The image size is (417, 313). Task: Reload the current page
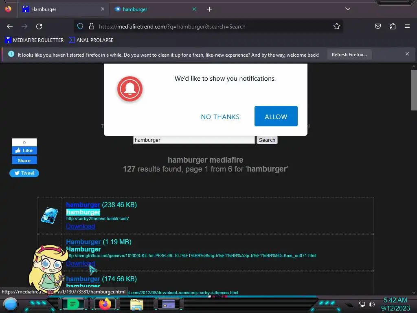point(39,26)
